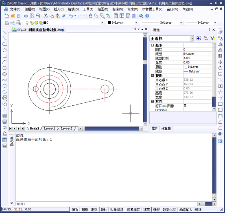Select the Polygon drawing tool
225x213 pixels.
tap(4, 50)
